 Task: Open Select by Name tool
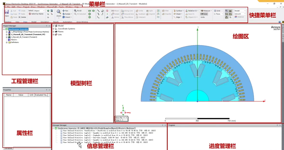click(x=36, y=14)
